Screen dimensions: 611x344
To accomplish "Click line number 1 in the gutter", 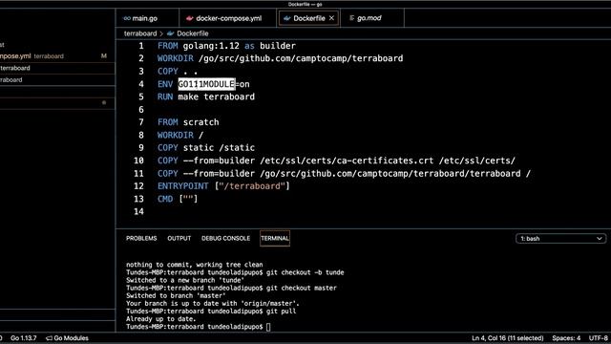I will 141,46.
